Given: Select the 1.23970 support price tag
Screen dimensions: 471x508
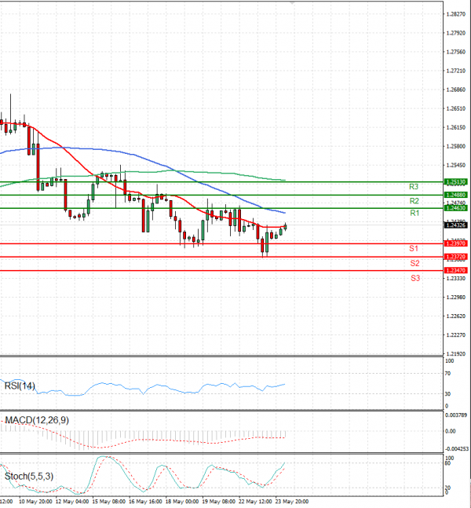Looking at the screenshot, I should 456,243.
